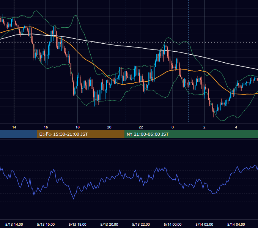Click the 5/13 20:00 date label
Screen dimensions: 258x228
109,224
